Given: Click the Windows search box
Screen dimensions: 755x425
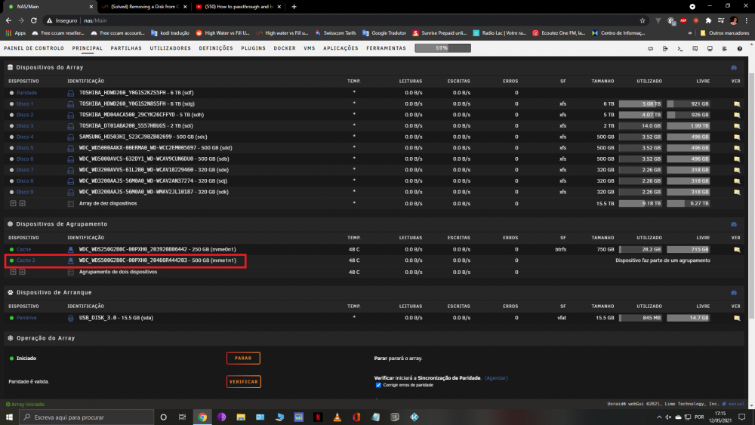Looking at the screenshot, I should (x=87, y=417).
